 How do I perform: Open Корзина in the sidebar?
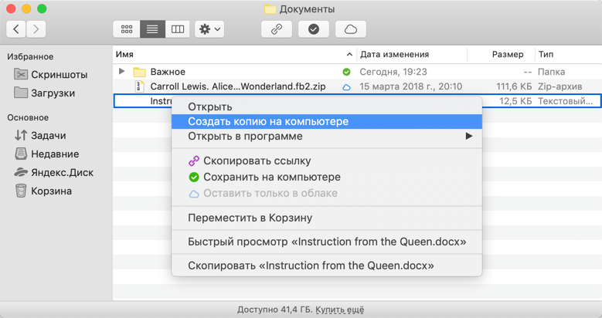(x=51, y=191)
